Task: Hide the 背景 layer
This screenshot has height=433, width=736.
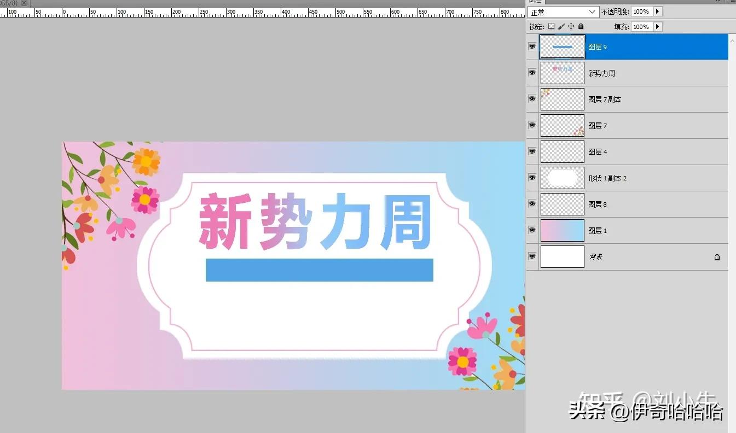Action: pyautogui.click(x=531, y=256)
